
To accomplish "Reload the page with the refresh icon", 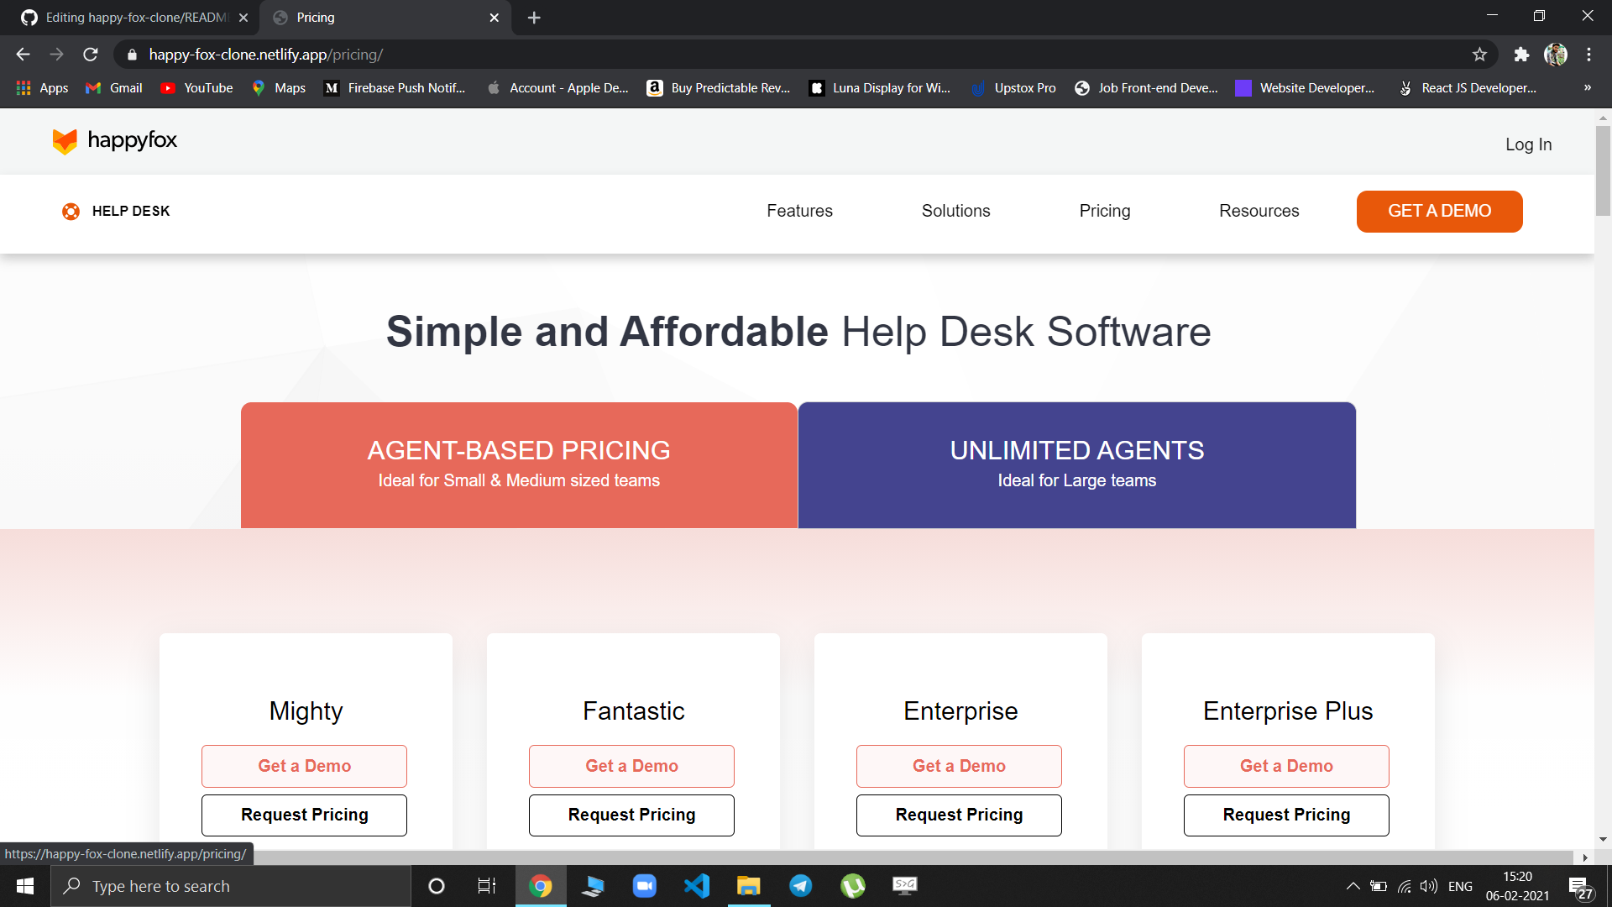I will pos(91,55).
